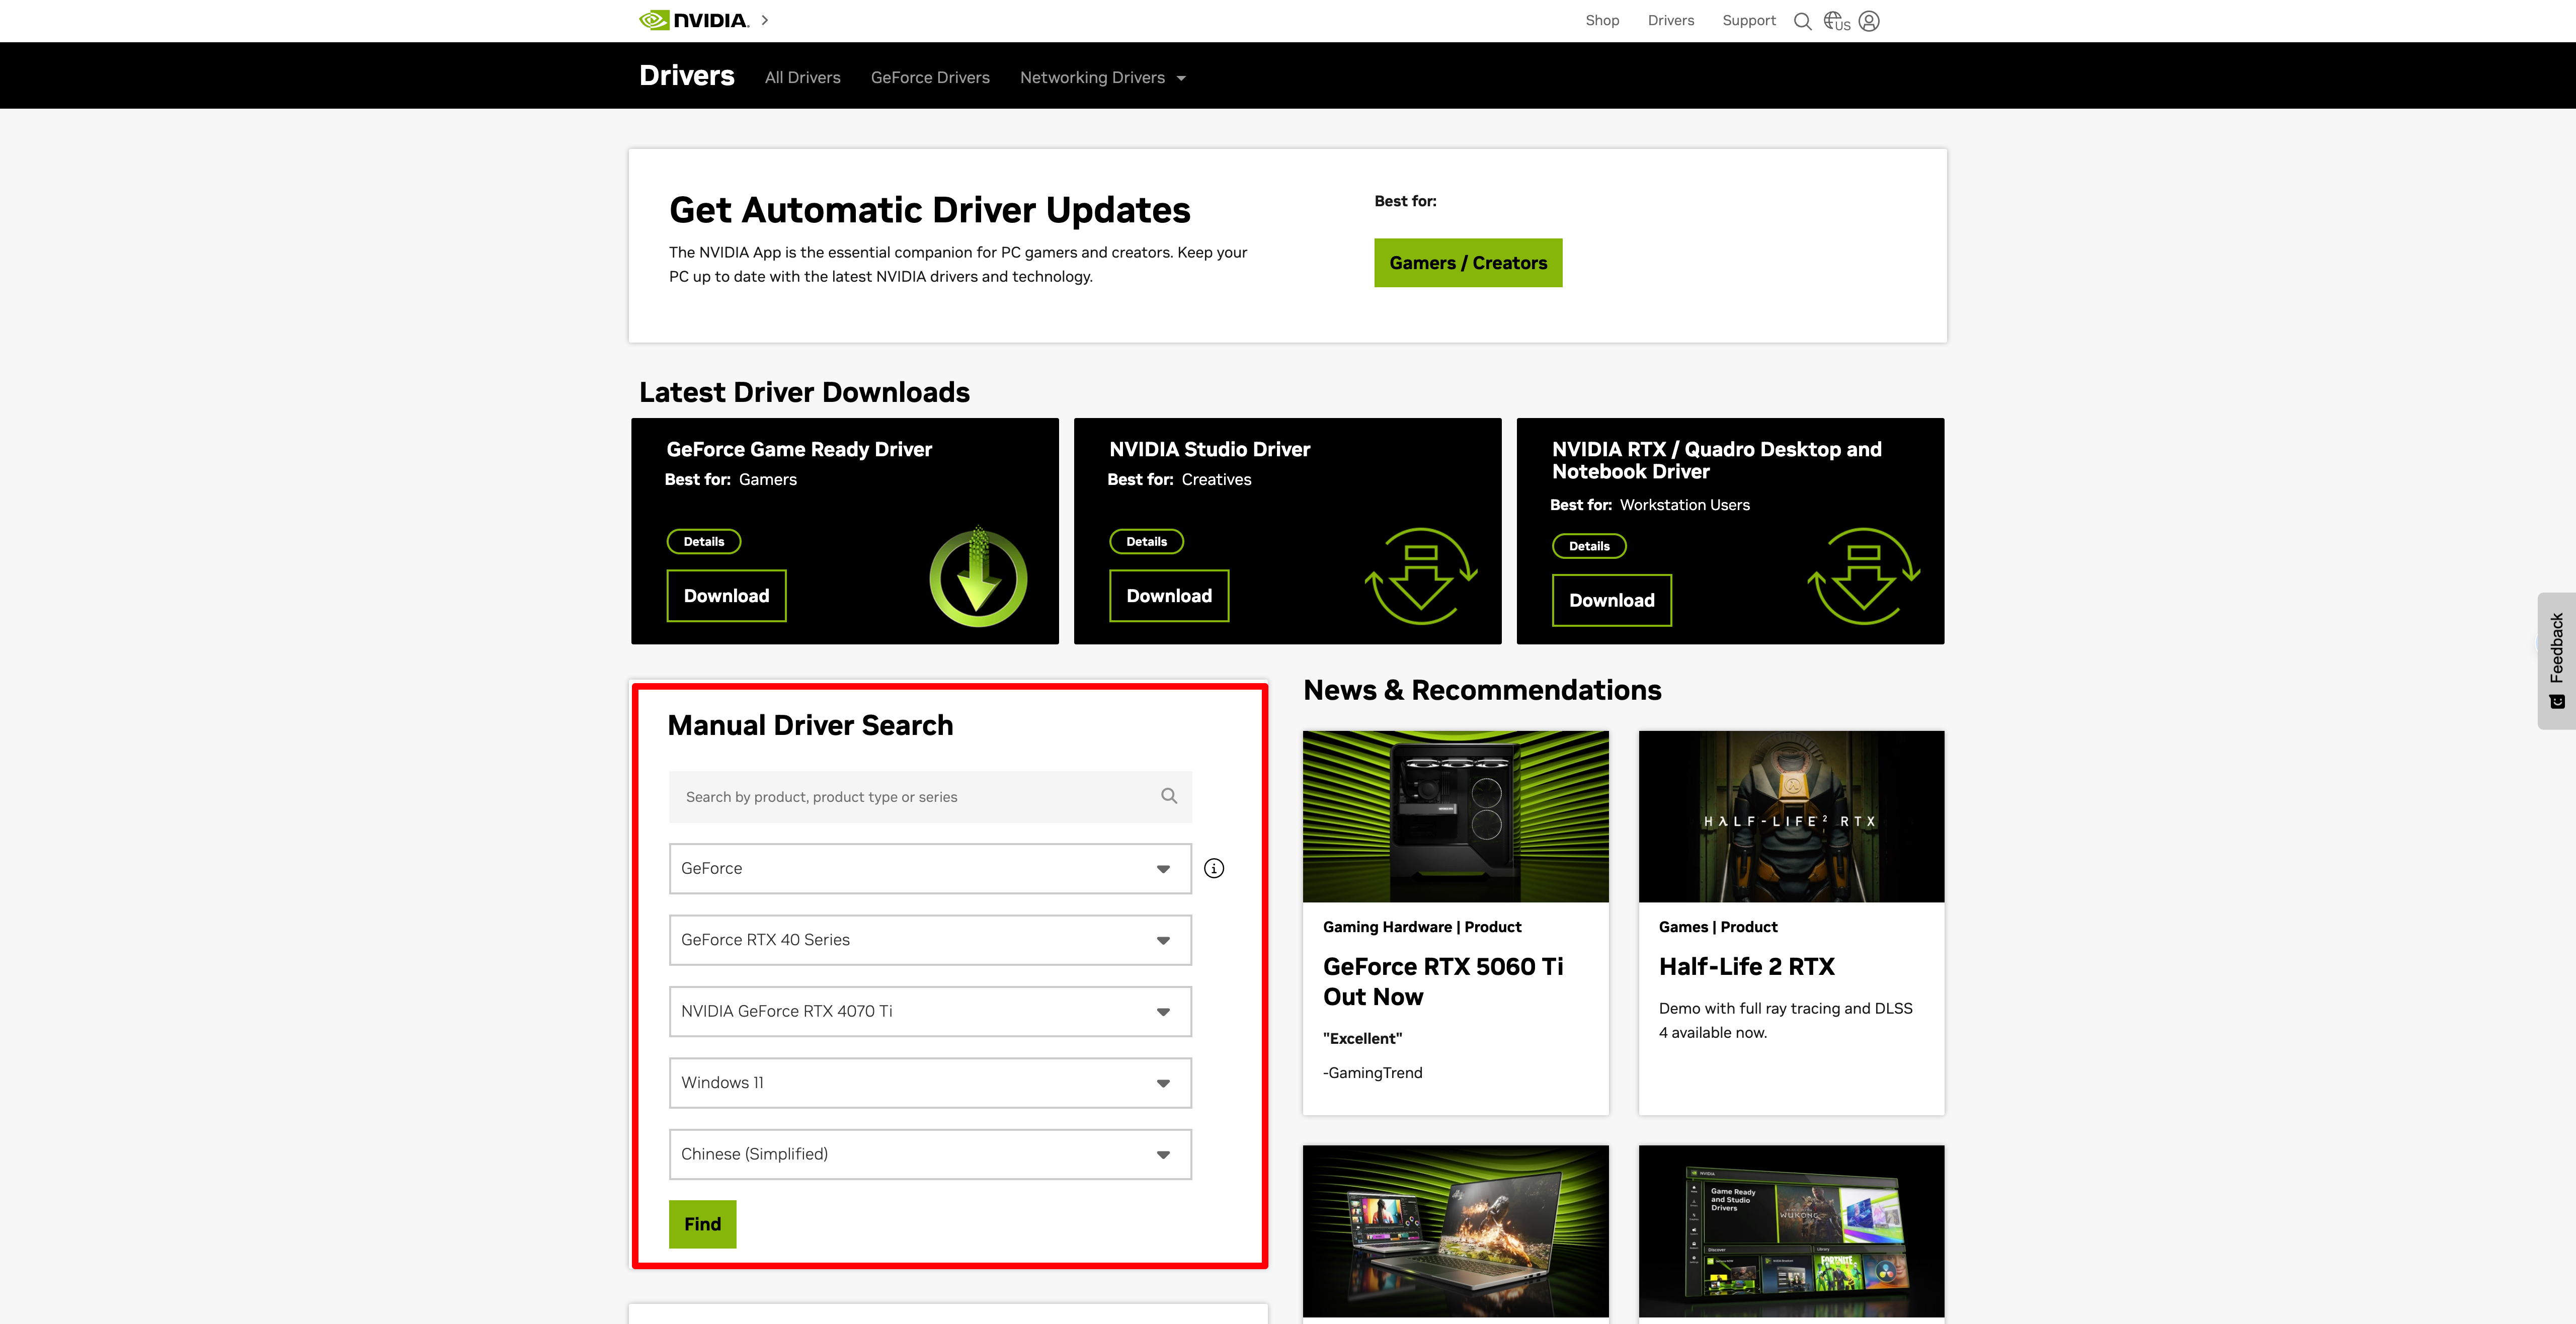
Task: Click the 'Demo with full ray tracing' description
Action: pyautogui.click(x=1786, y=1021)
